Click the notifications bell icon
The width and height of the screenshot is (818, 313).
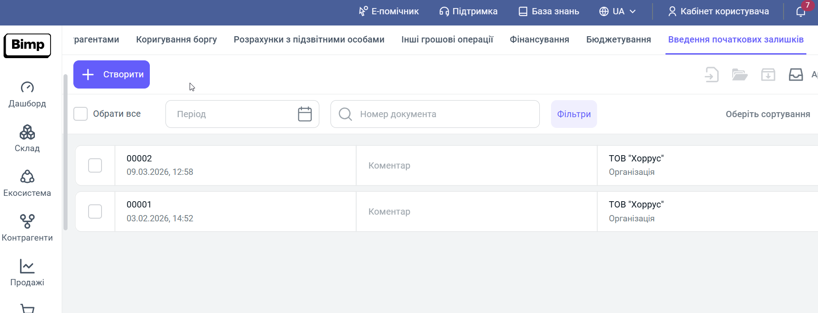point(801,12)
